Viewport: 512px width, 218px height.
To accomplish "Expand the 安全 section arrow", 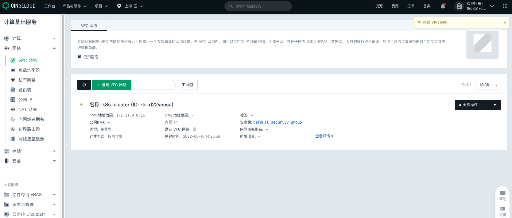I will (x=54, y=161).
